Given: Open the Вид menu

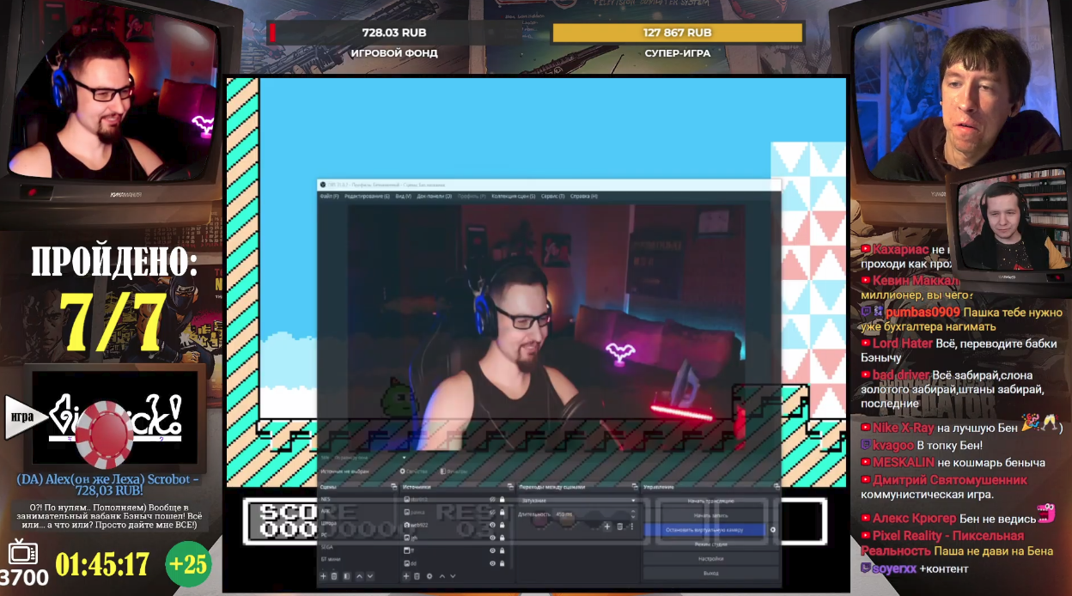Looking at the screenshot, I should click(x=404, y=197).
